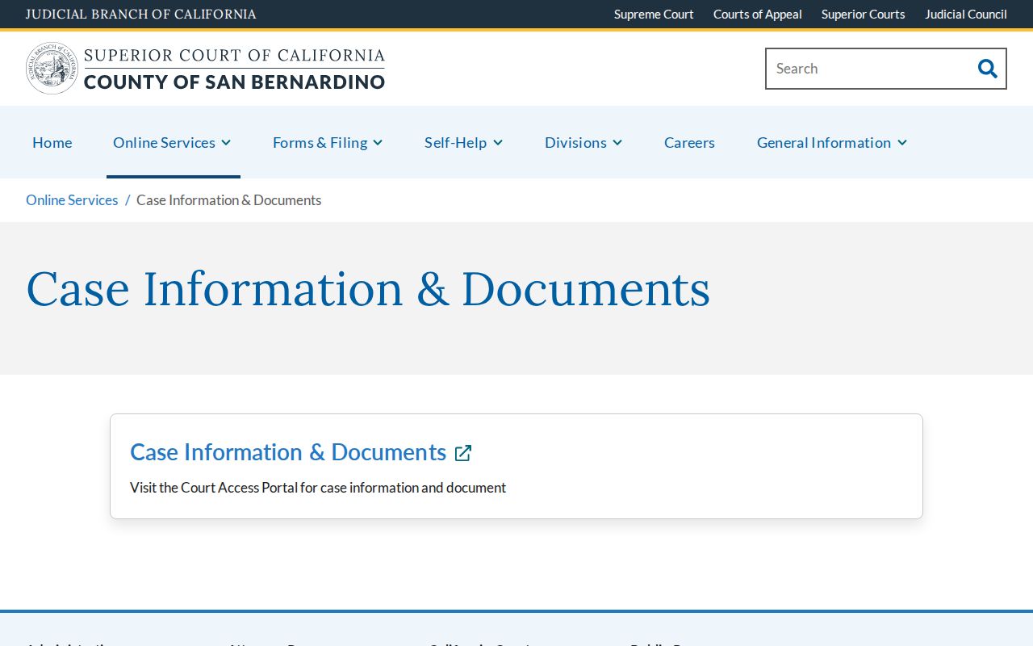
Task: Open the Divisions nav item
Action: 575,143
